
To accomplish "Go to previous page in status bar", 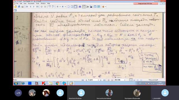I will (86, 80).
